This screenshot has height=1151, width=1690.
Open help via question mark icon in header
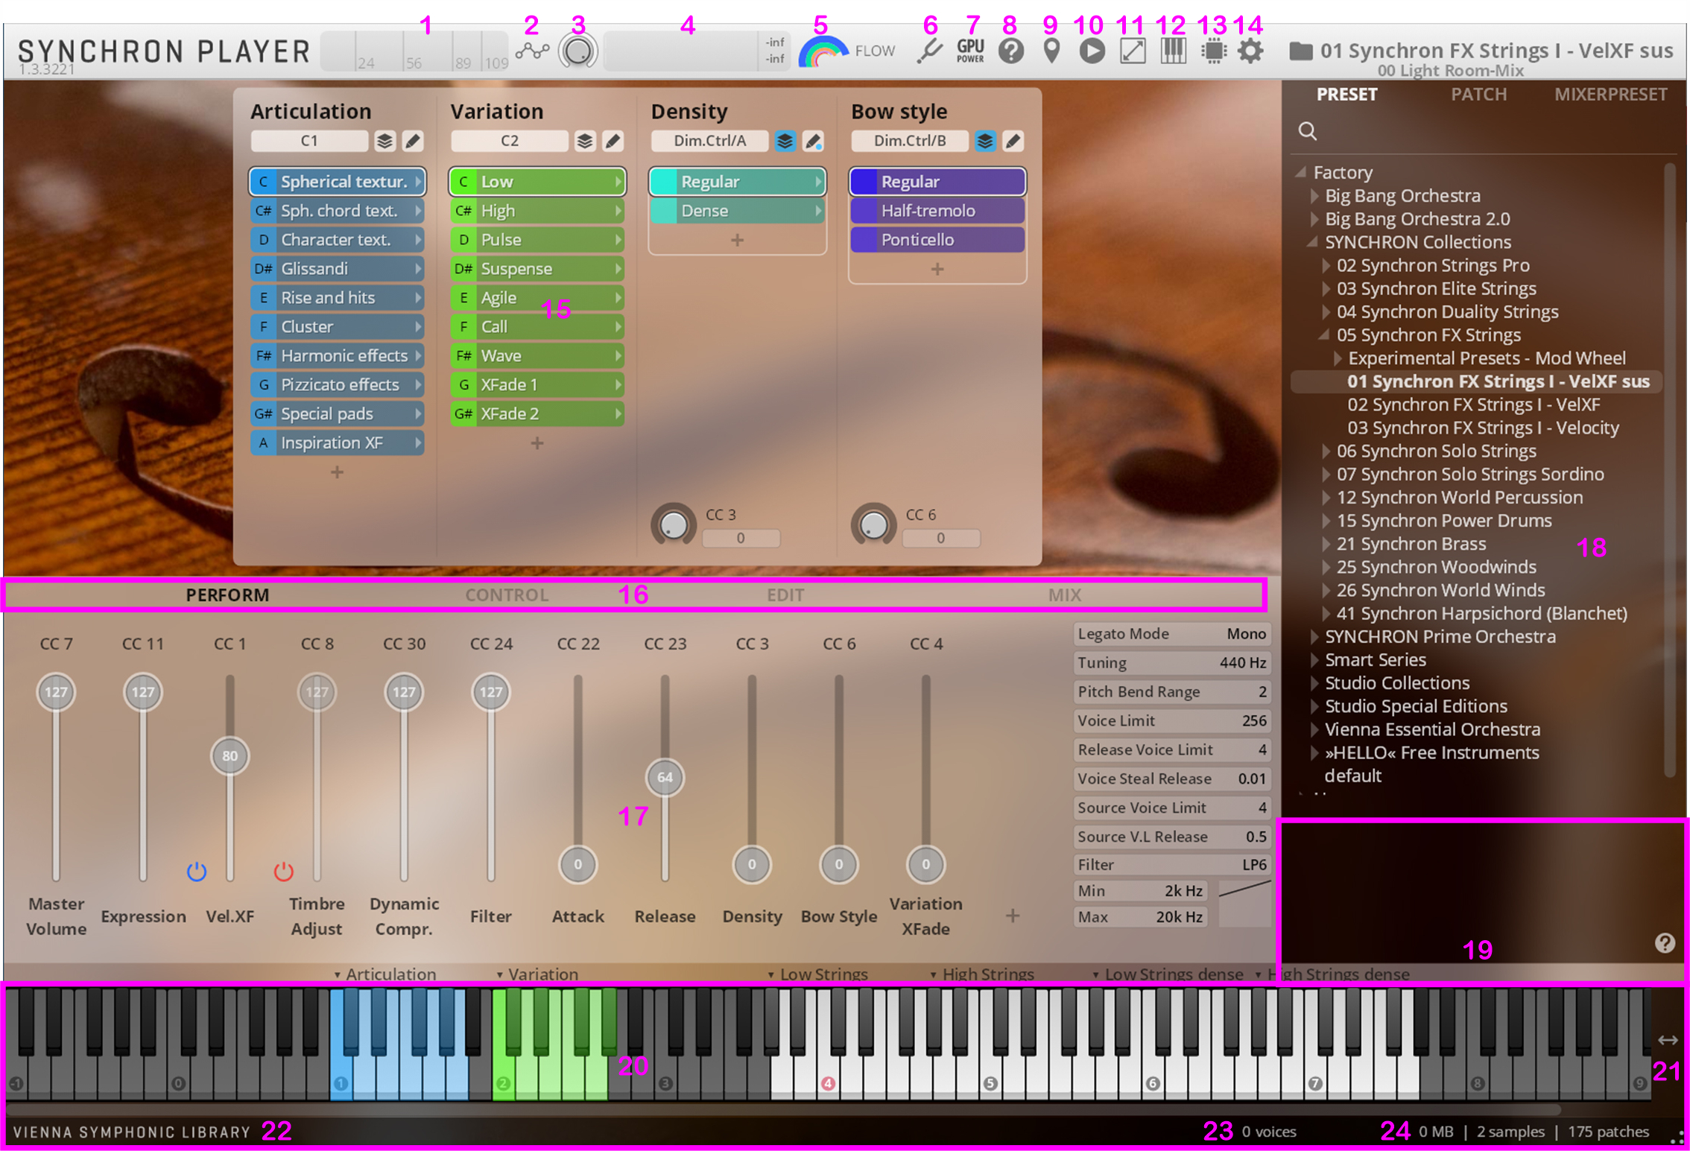(x=1011, y=51)
